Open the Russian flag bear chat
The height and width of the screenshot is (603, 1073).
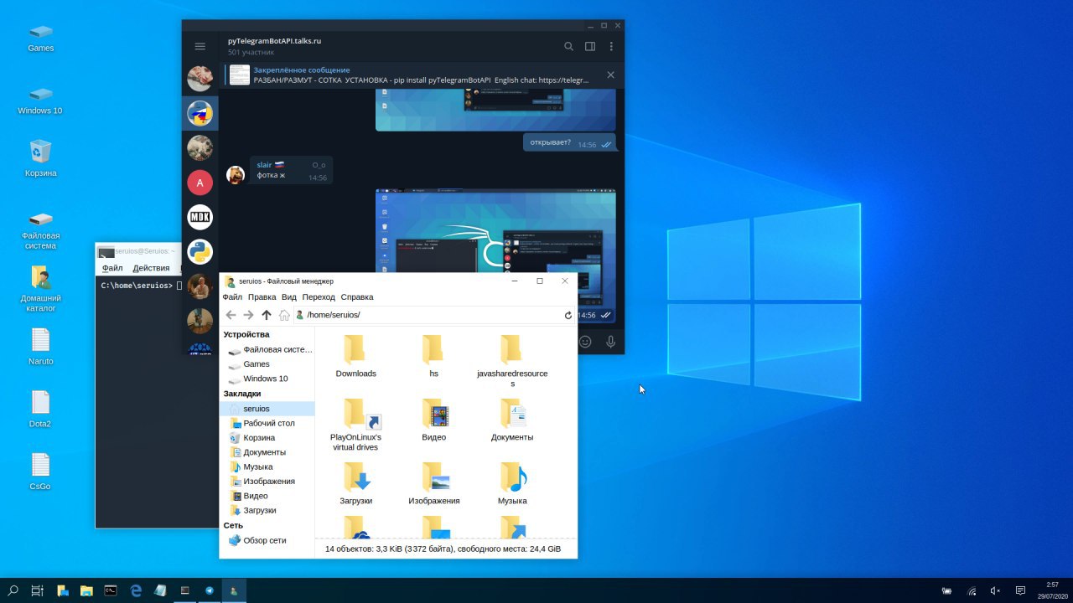tap(200, 113)
